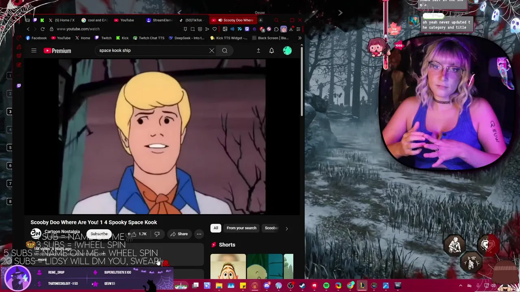Open YouTube notifications bell
520x292 pixels.
click(x=271, y=51)
